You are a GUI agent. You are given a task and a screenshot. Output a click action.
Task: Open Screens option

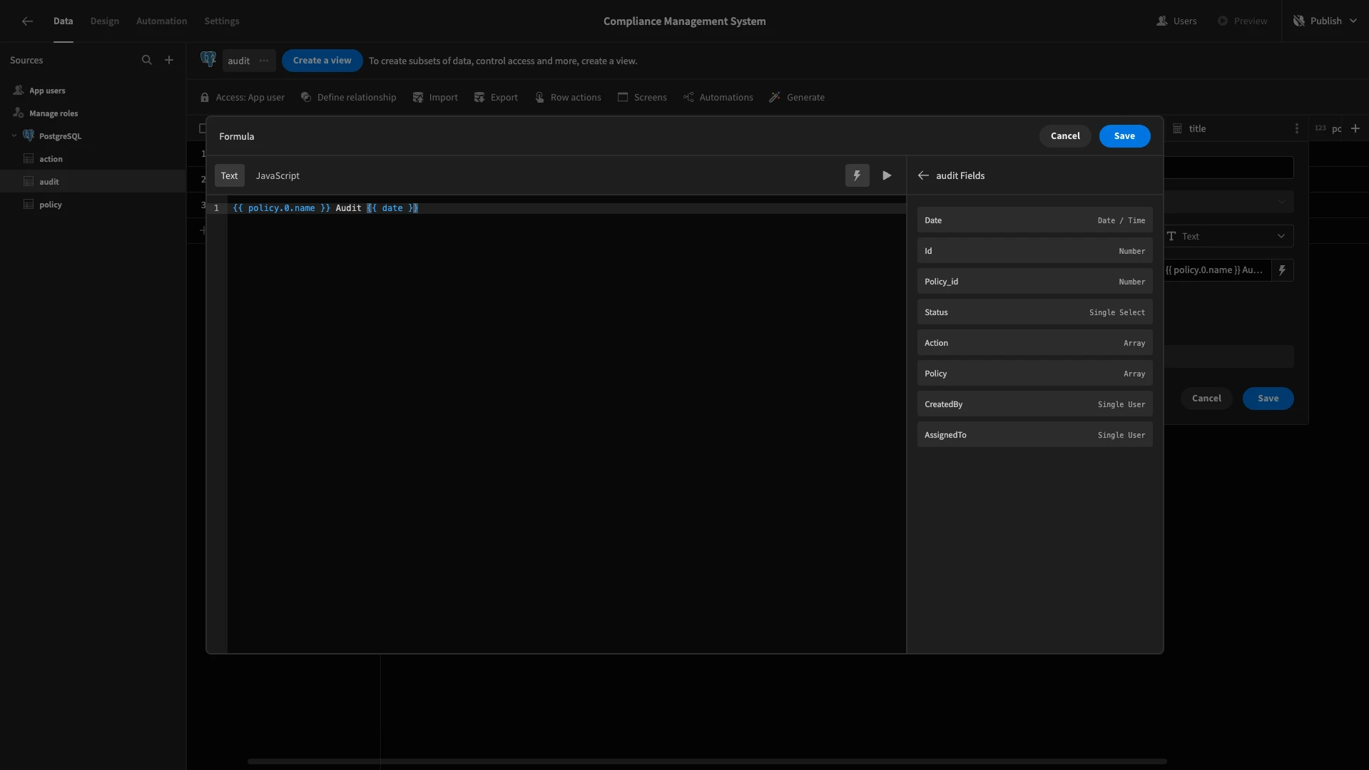coord(642,98)
